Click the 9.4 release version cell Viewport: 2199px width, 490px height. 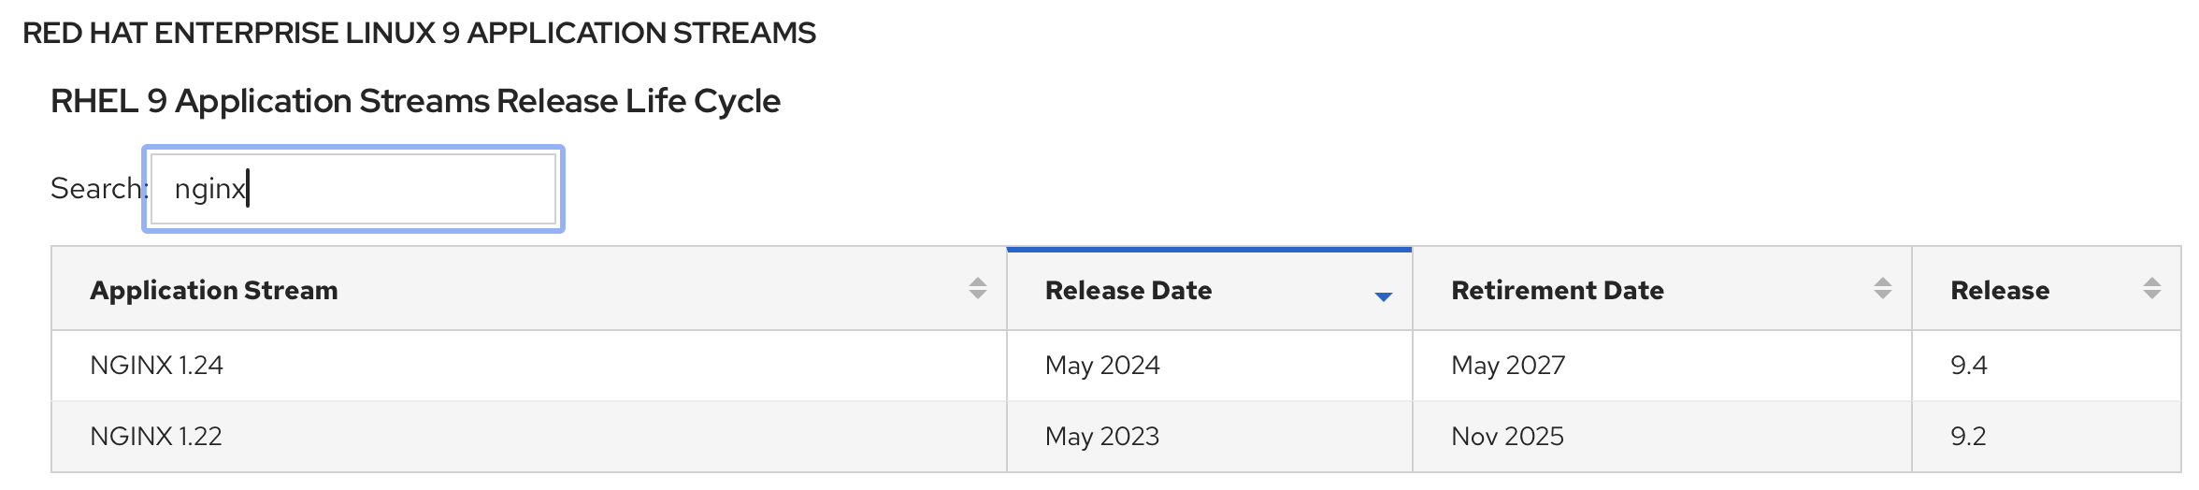1968,366
